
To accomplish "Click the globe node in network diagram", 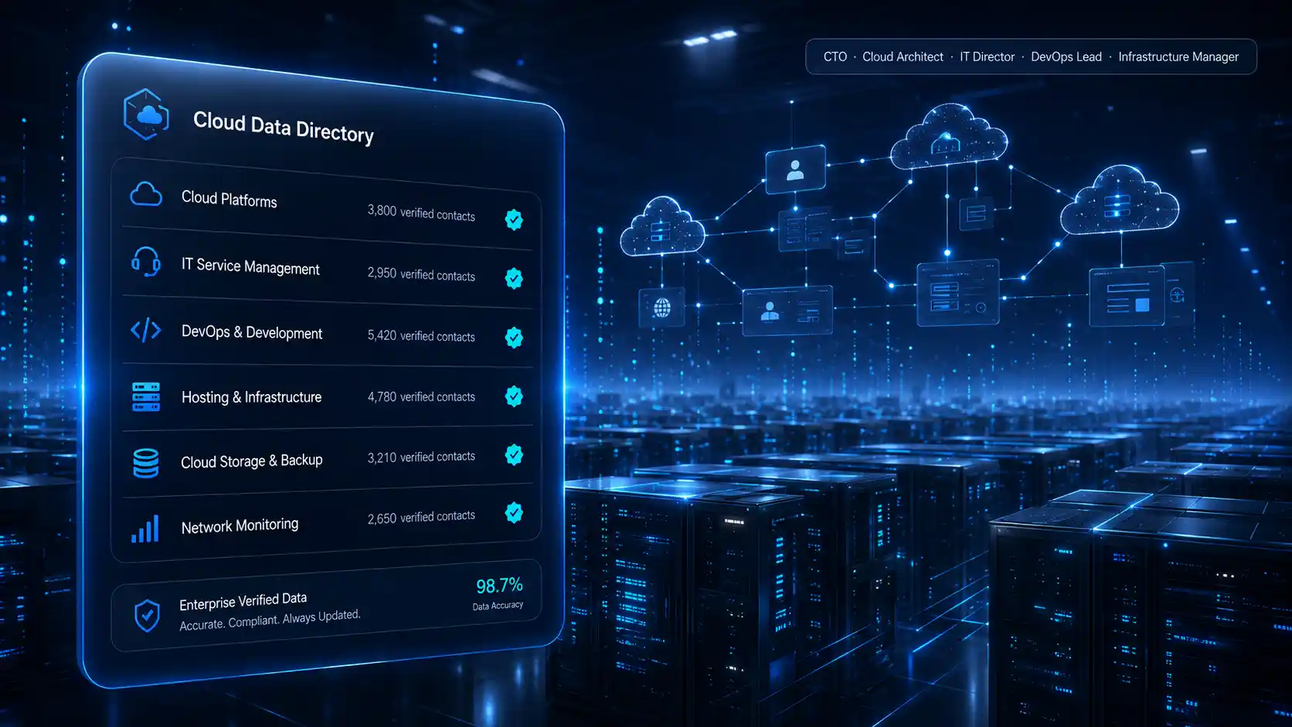I will point(661,307).
